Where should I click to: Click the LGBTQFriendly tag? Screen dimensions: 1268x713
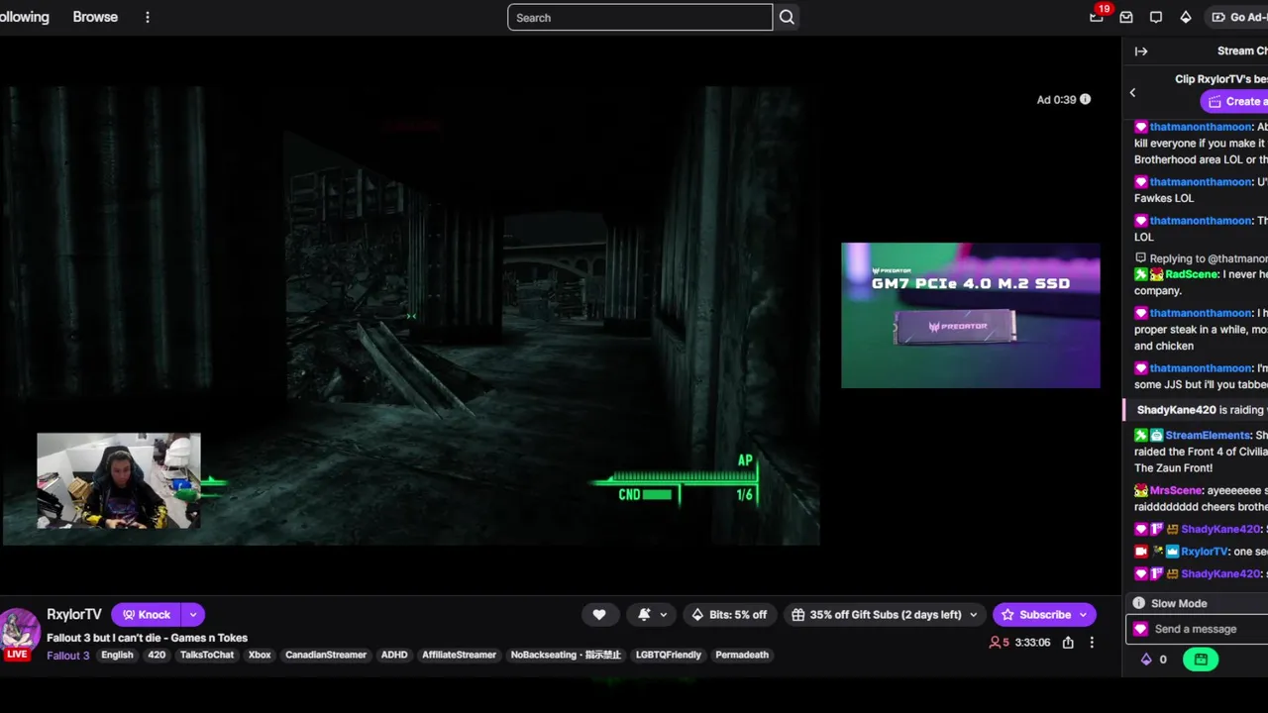[669, 655]
